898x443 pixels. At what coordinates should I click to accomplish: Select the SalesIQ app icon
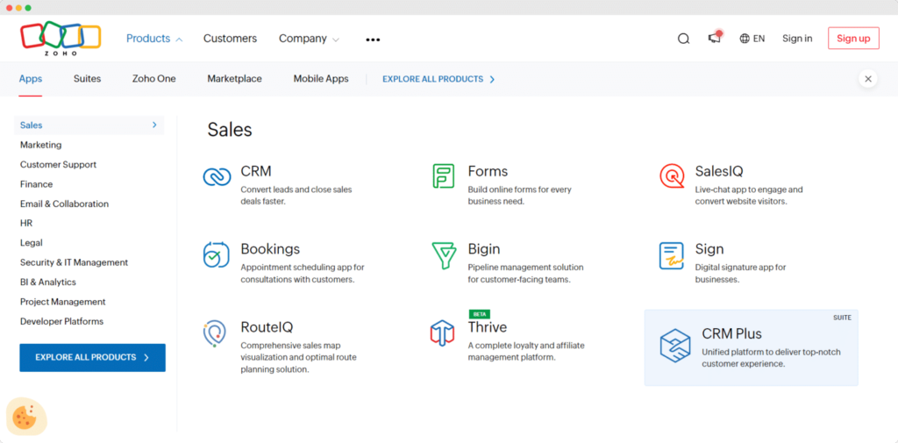[672, 176]
